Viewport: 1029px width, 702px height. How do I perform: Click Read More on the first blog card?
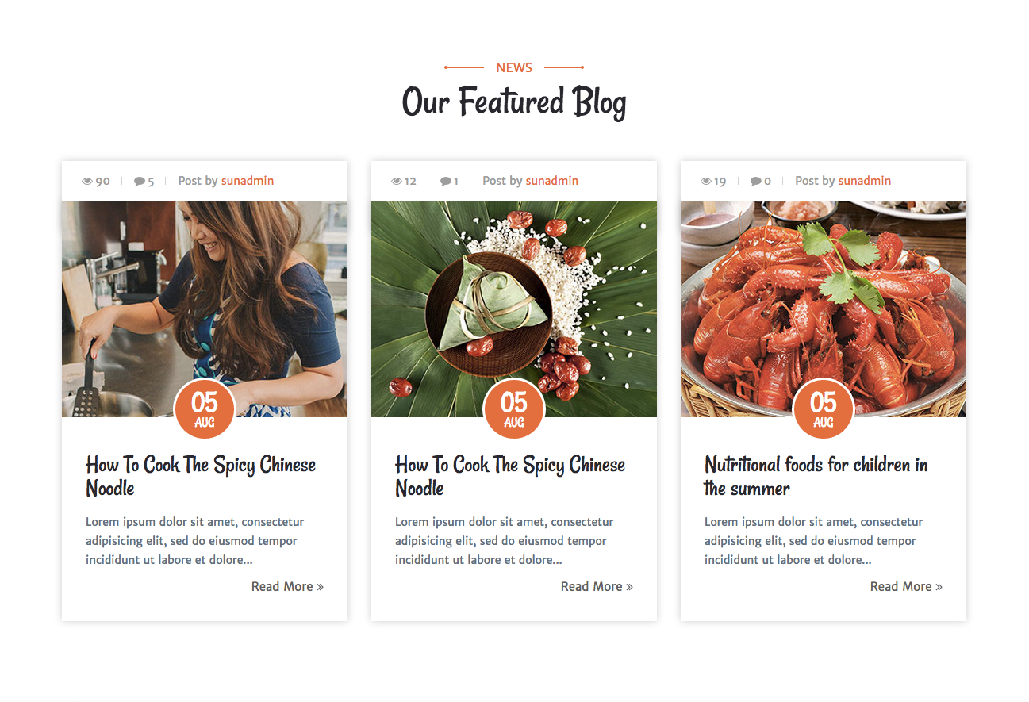[287, 586]
